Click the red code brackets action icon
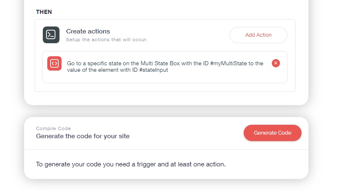Screen dimensions: 337x190 (x=54, y=63)
